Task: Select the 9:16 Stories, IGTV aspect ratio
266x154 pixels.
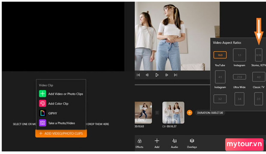Action: (x=258, y=55)
